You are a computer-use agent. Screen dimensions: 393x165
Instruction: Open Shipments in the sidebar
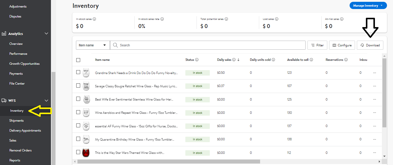[x=16, y=120]
